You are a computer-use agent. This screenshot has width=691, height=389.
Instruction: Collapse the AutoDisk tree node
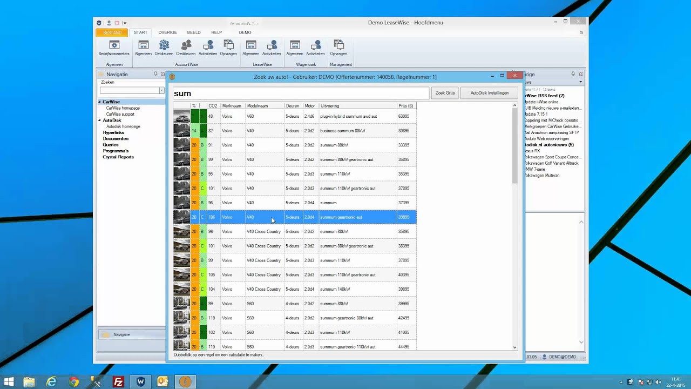[x=100, y=120]
